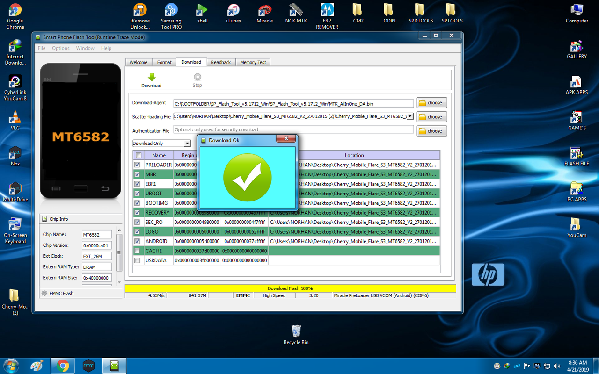Open the Window menu
Screen dimensions: 599x374
click(85, 48)
